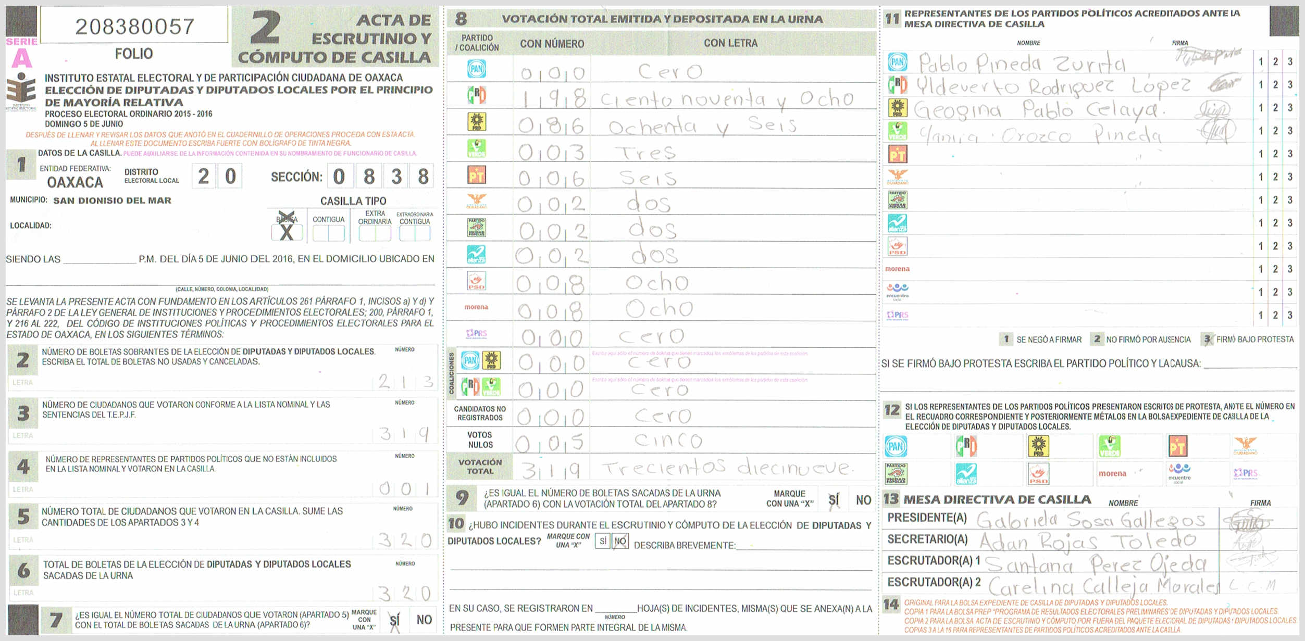Click the PRD logo in the section 12 protest grid
The image size is (1305, 641).
[1039, 446]
